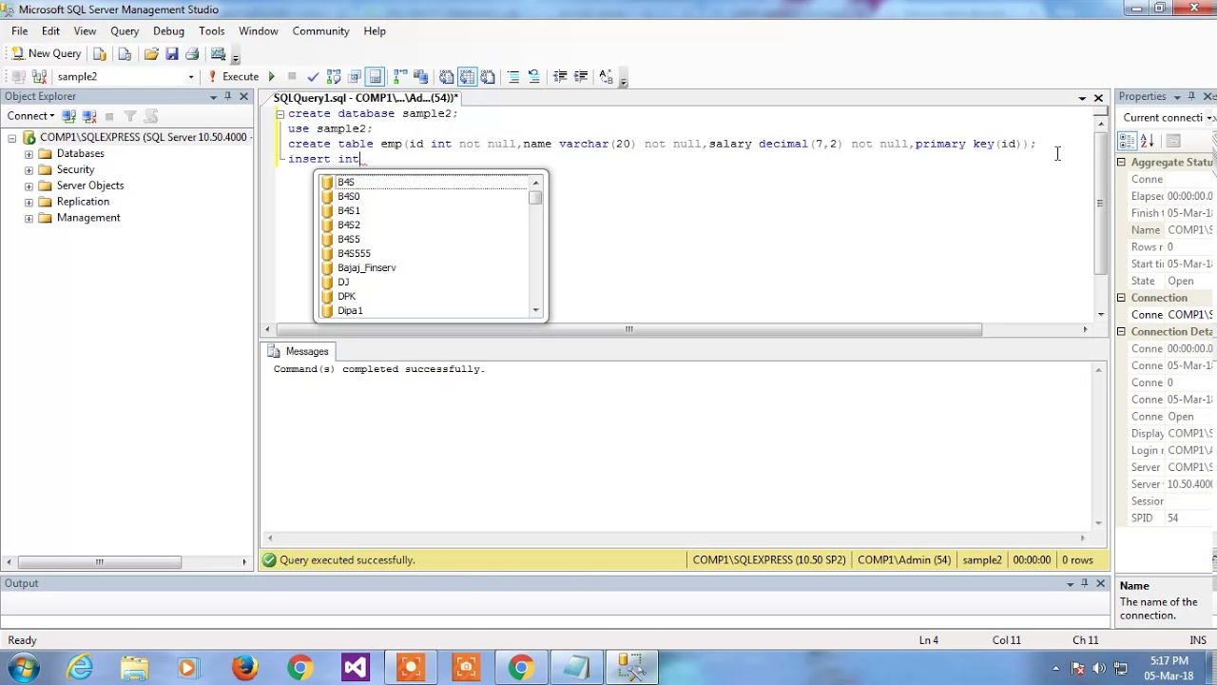Image resolution: width=1217 pixels, height=685 pixels.
Task: Open the Edit menu
Action: pos(50,30)
